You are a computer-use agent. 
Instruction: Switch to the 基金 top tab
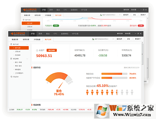[48, 34]
